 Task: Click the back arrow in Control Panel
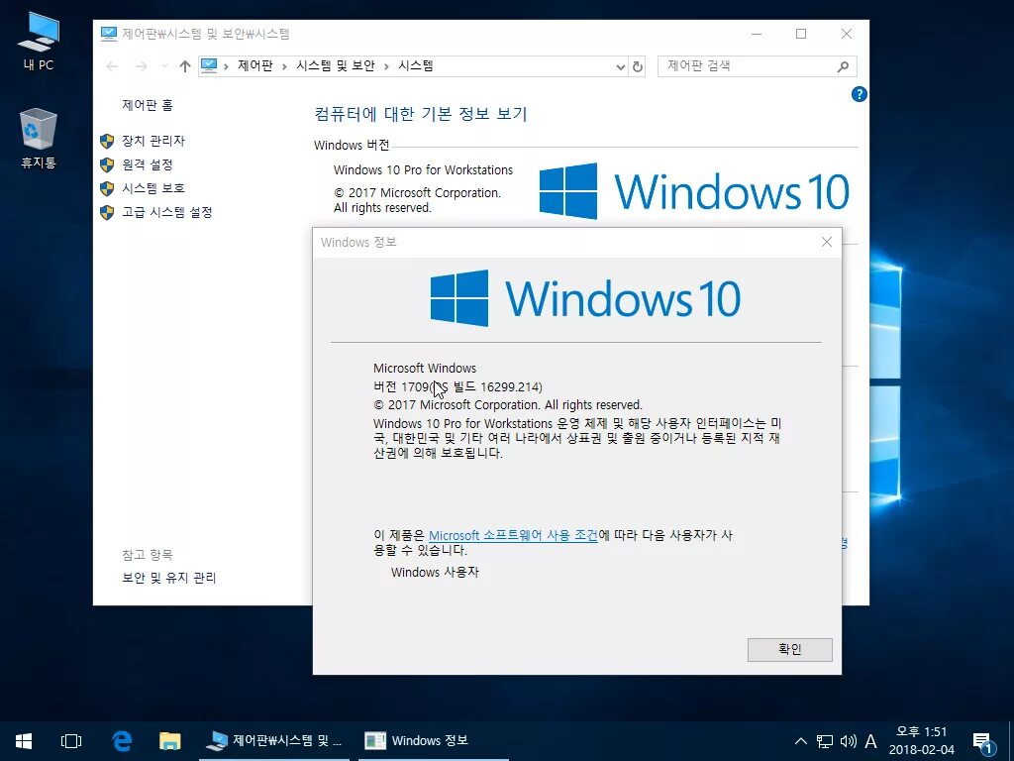(x=112, y=66)
